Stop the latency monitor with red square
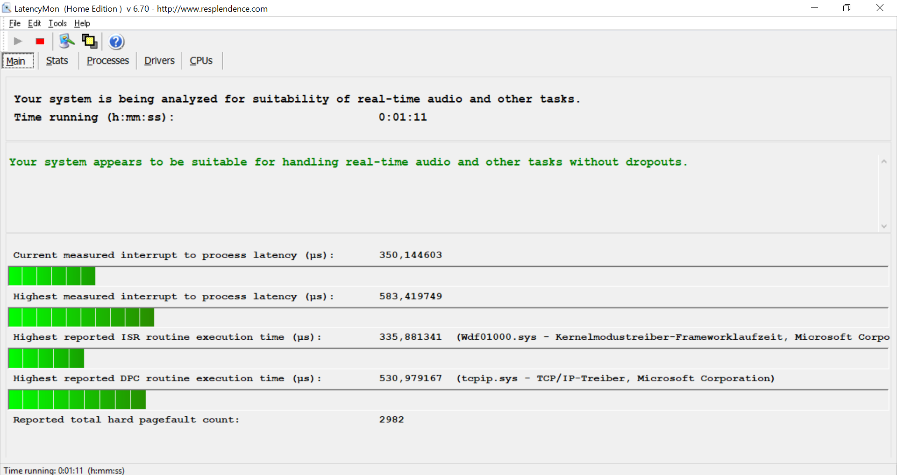Viewport: 897px width, 475px height. [40, 42]
